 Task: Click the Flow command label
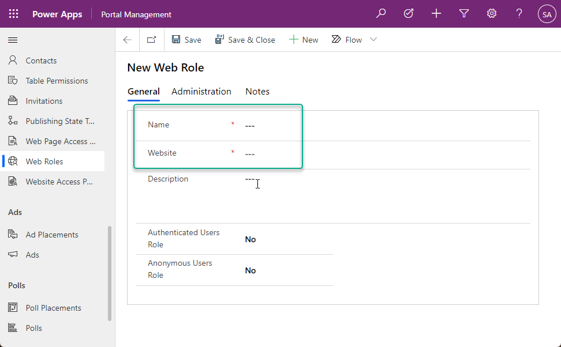353,40
